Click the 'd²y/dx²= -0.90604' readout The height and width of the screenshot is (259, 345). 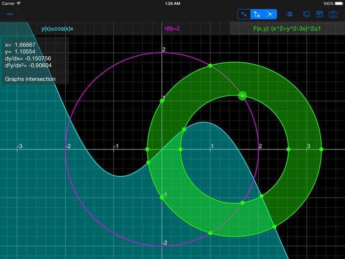tap(28, 65)
